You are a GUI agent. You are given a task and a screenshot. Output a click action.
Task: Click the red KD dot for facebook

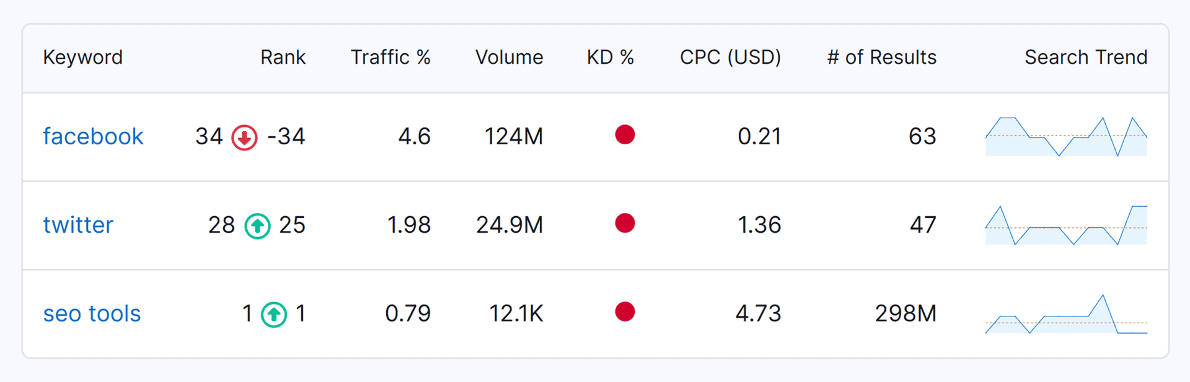click(625, 134)
